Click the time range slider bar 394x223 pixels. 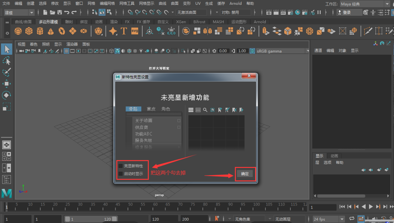click(x=91, y=219)
